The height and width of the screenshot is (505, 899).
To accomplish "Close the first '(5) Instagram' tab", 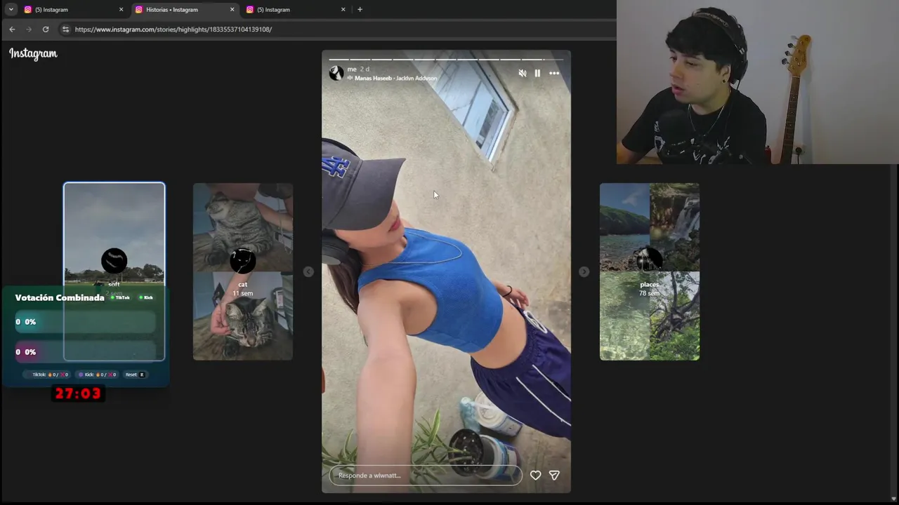I will tap(121, 10).
